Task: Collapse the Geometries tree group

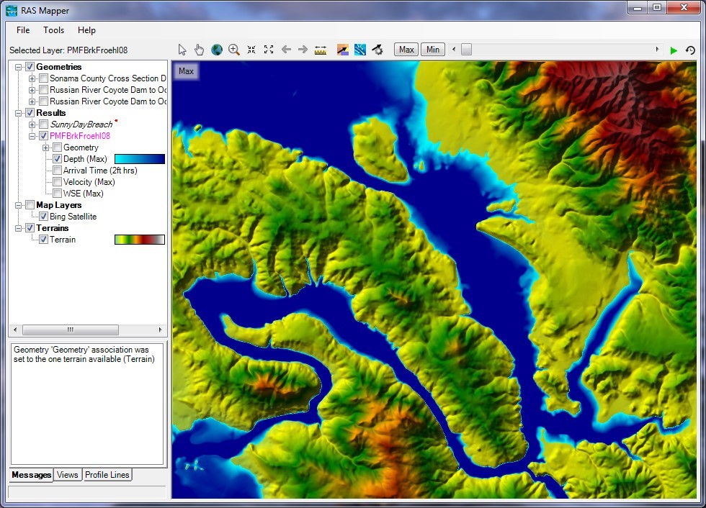Action: 19,67
